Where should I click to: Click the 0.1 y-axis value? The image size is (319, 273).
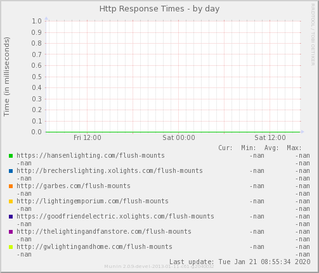[x=37, y=121]
